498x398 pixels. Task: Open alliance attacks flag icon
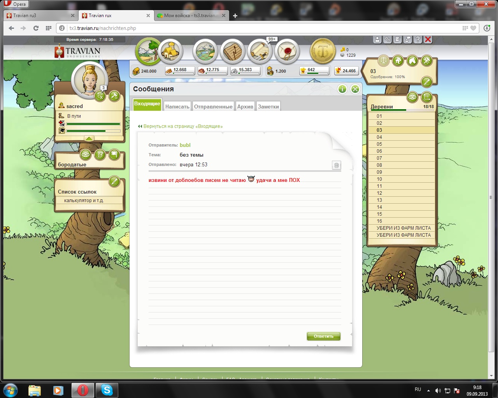[114, 155]
